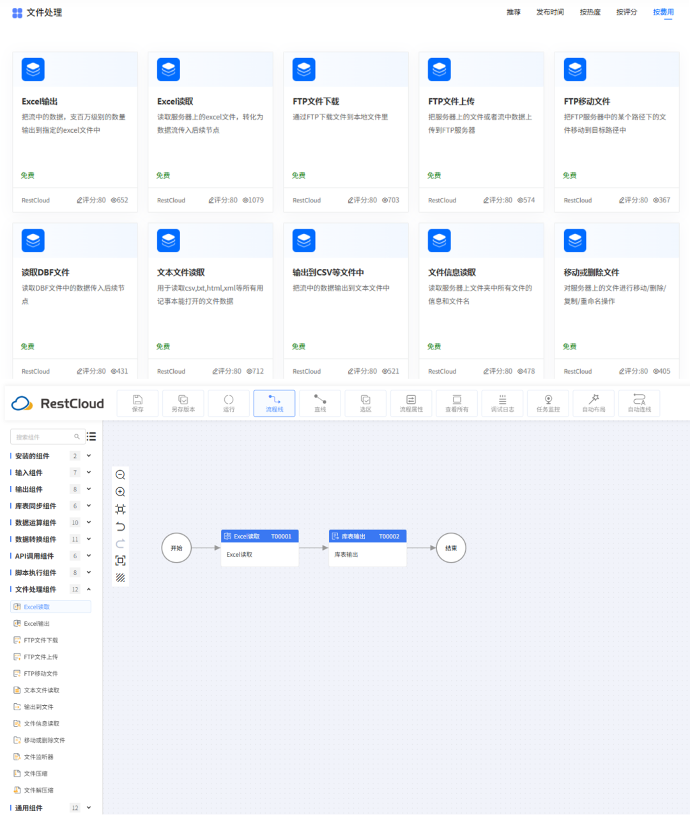Screen dimensions: 690x815
Task: Sort components by 按评分
Action: coord(627,12)
